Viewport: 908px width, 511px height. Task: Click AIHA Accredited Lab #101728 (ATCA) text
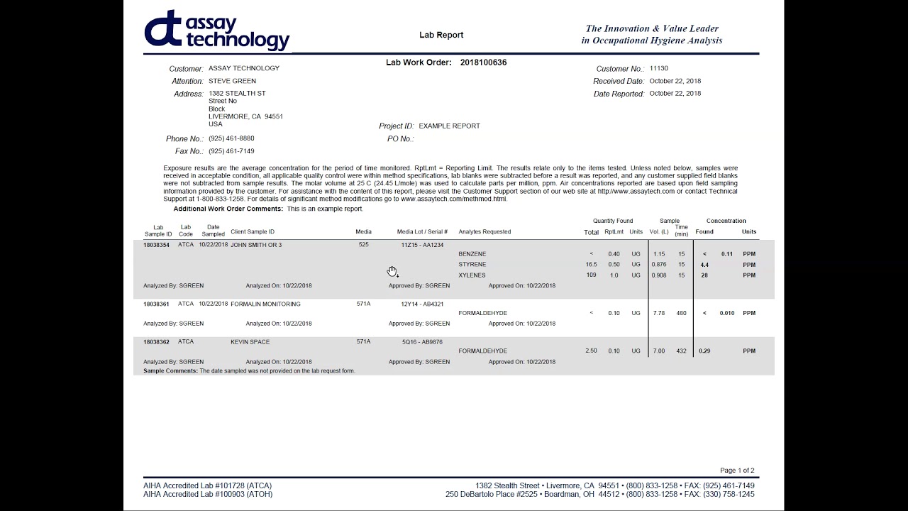(x=208, y=486)
